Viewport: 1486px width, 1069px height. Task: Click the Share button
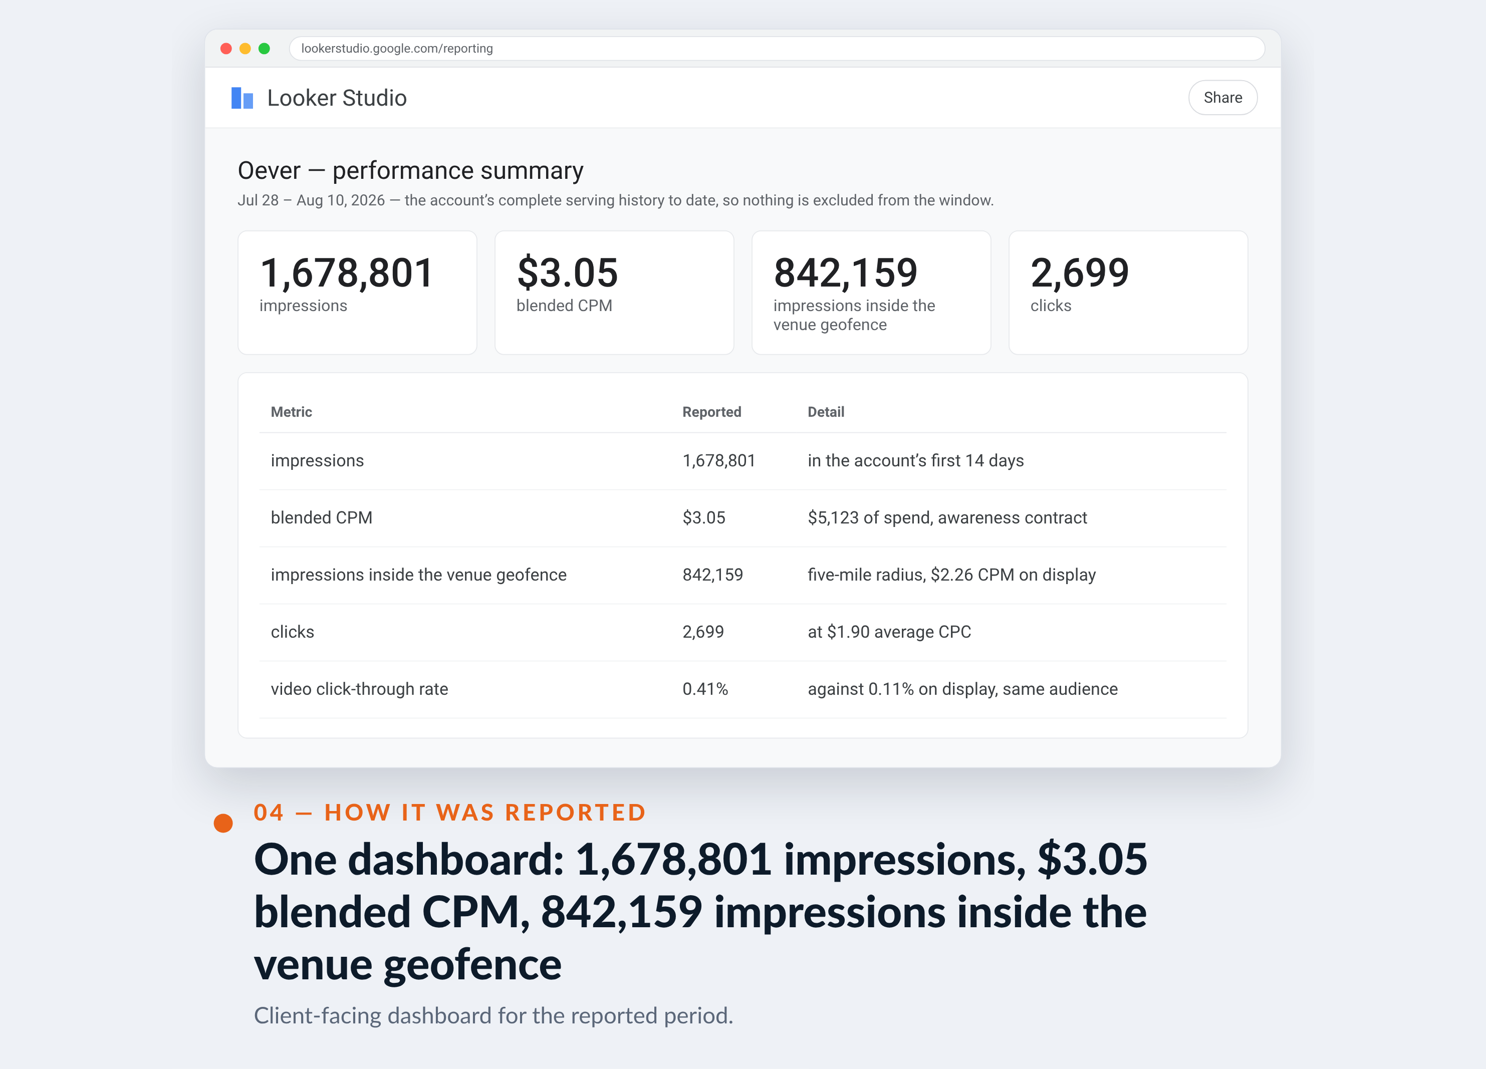(x=1222, y=98)
